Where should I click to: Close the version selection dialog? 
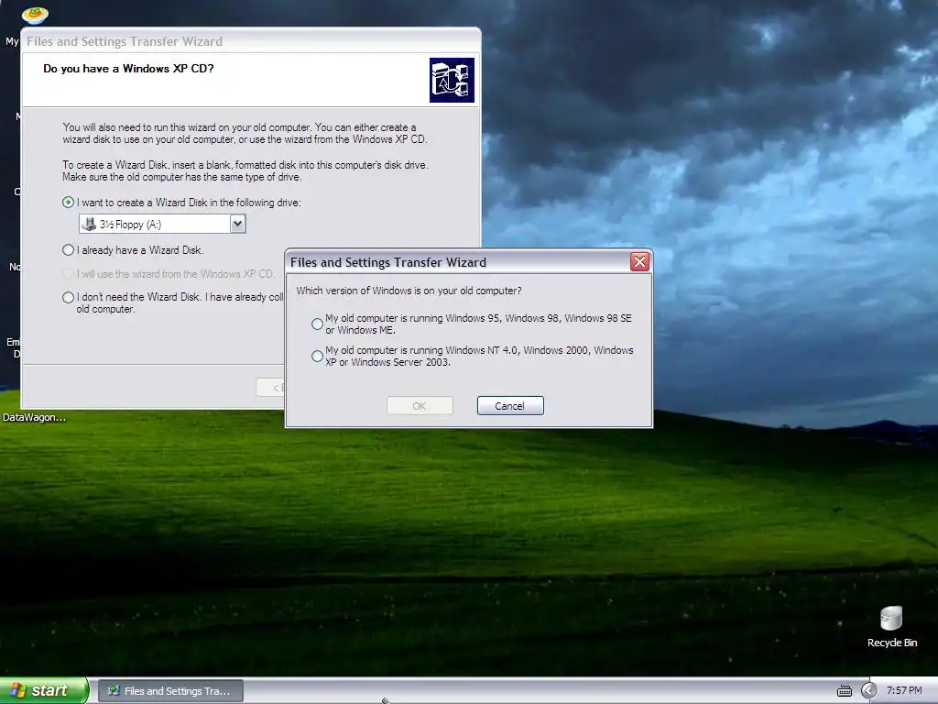tap(639, 261)
